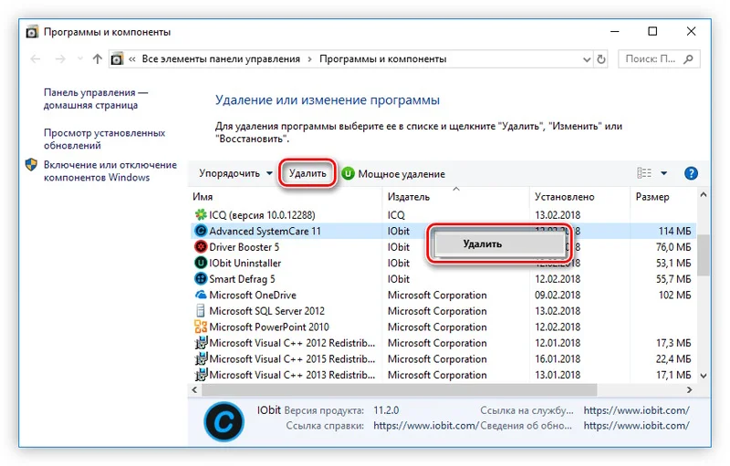Screen dimensions: 730x466
Task: Click the search magnifier icon
Action: [688, 59]
